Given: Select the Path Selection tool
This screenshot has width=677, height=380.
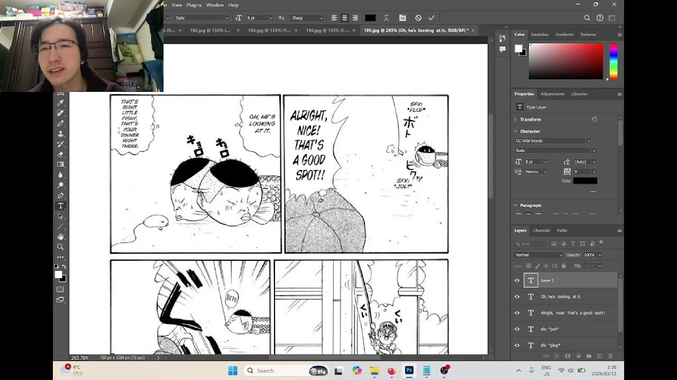Looking at the screenshot, I should pos(61,216).
